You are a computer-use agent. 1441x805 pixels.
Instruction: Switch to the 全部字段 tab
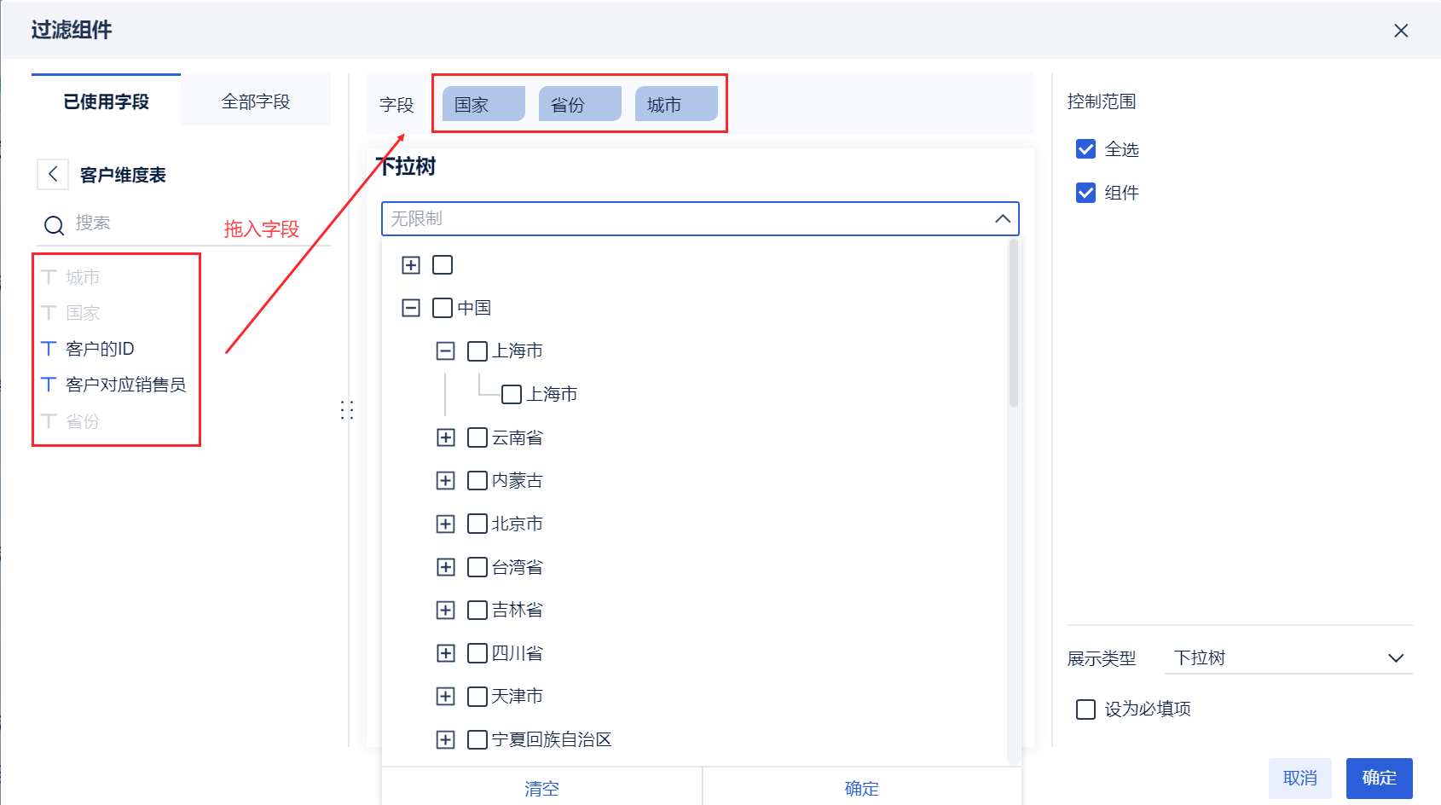pyautogui.click(x=256, y=101)
